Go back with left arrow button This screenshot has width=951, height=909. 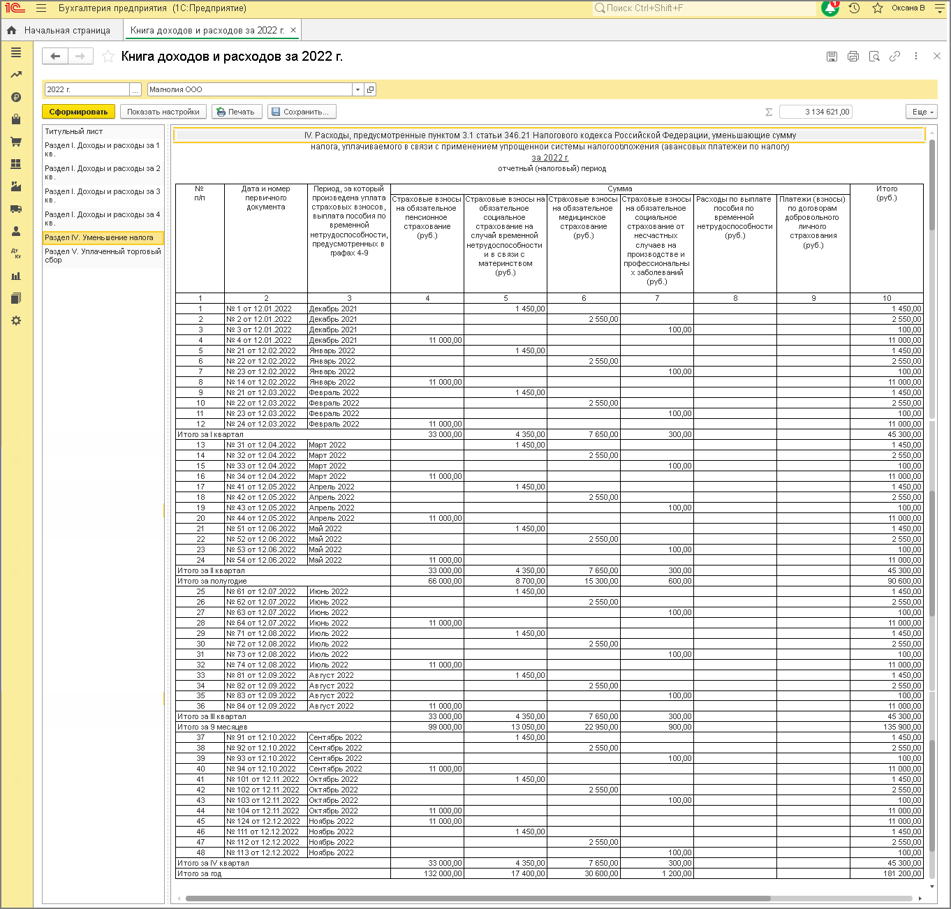click(x=55, y=57)
